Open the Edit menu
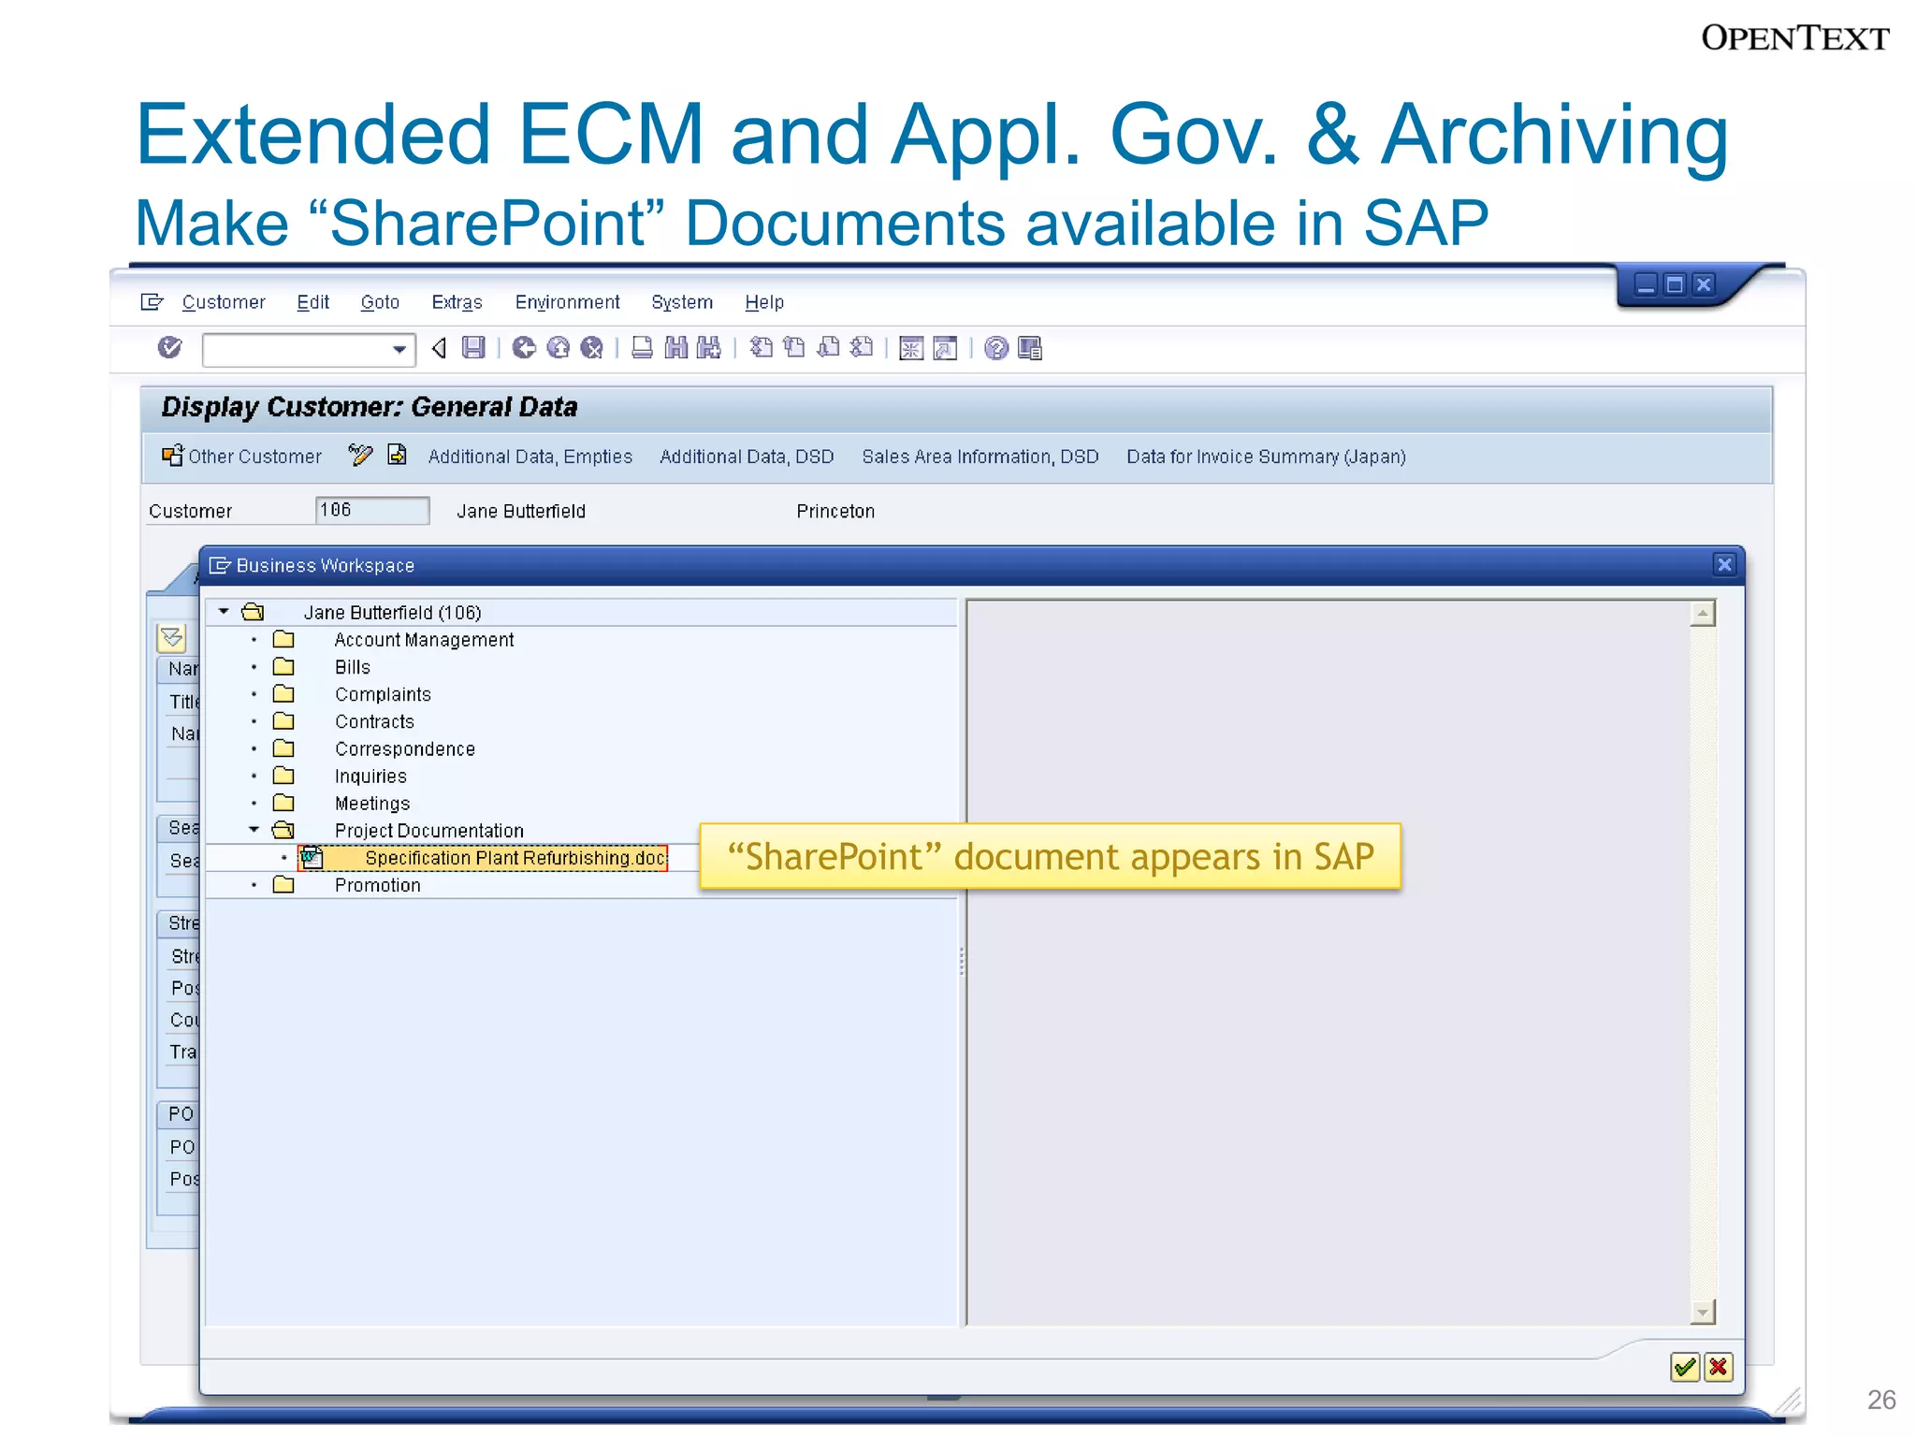The image size is (1916, 1437). [x=312, y=302]
